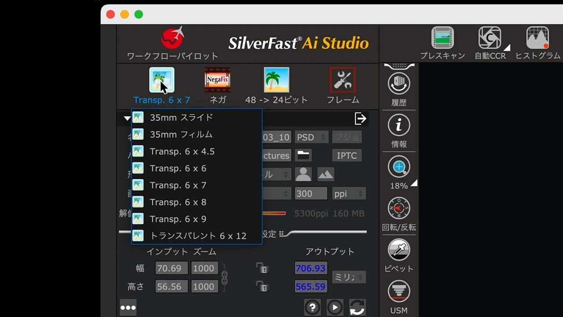Open the ppi resolution unit dropdown
The height and width of the screenshot is (317, 563).
pyautogui.click(x=349, y=193)
